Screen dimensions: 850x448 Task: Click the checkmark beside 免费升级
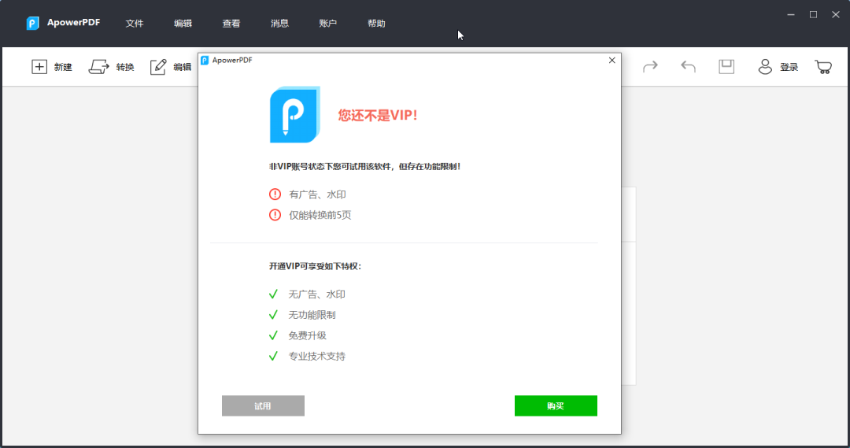[x=273, y=335]
